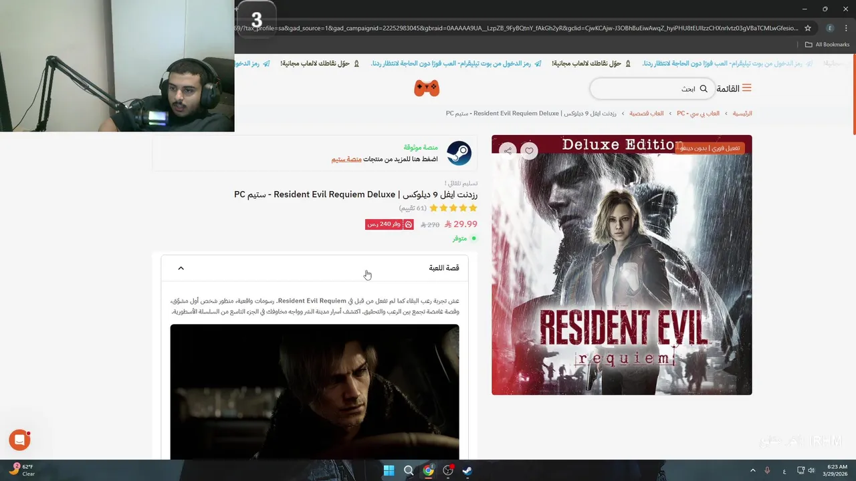The height and width of the screenshot is (481, 856).
Task: Open the weather widget showing 62°F
Action: pos(21,470)
